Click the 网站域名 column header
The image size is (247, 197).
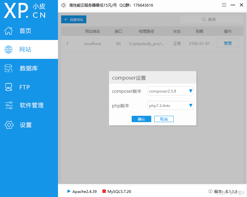tap(93, 31)
